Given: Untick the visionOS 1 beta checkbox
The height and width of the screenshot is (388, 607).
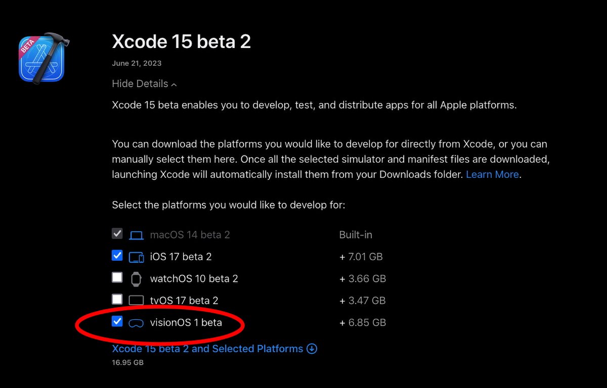Looking at the screenshot, I should (x=117, y=321).
